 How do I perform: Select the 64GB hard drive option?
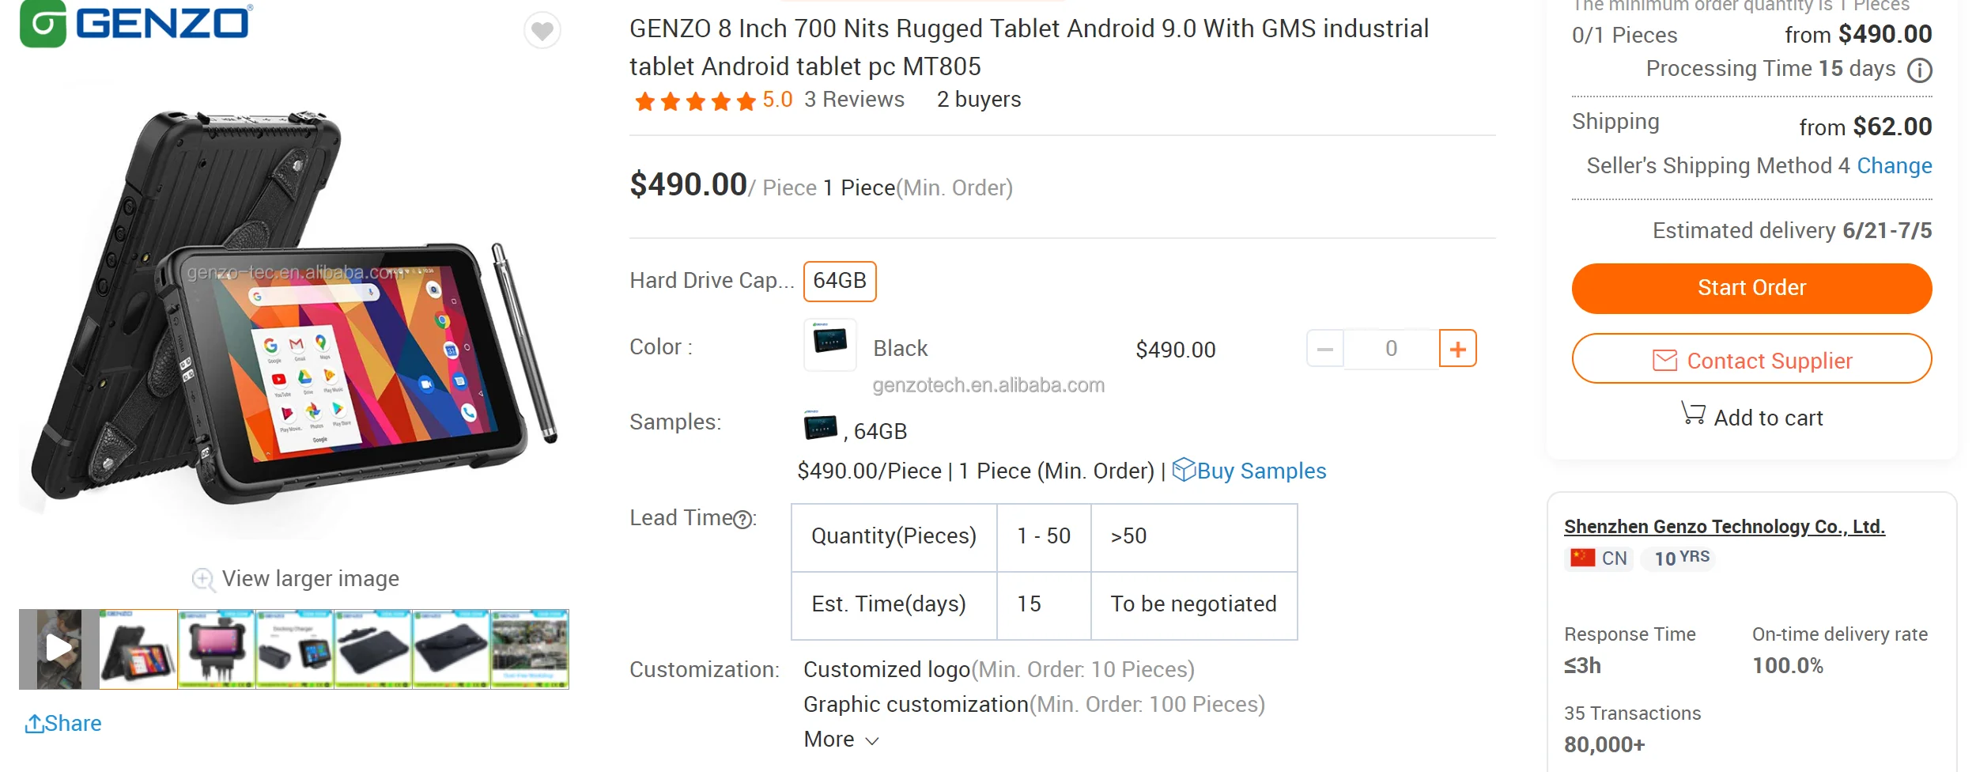coord(839,281)
